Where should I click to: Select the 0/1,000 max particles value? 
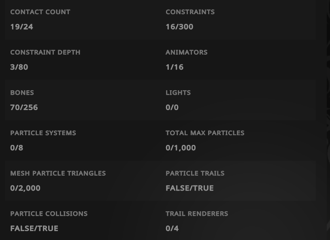point(181,148)
